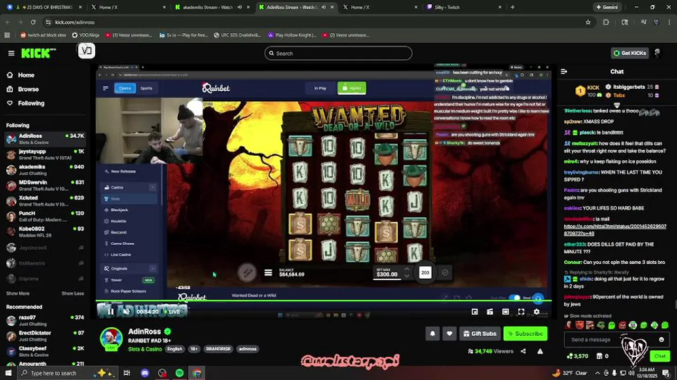Image resolution: width=677 pixels, height=380 pixels.
Task: Click the English tag
Action: 175,349
